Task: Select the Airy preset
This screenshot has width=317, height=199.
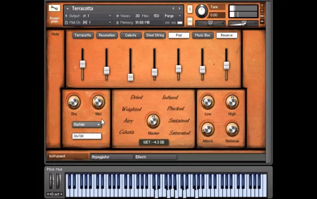Action: (128, 121)
